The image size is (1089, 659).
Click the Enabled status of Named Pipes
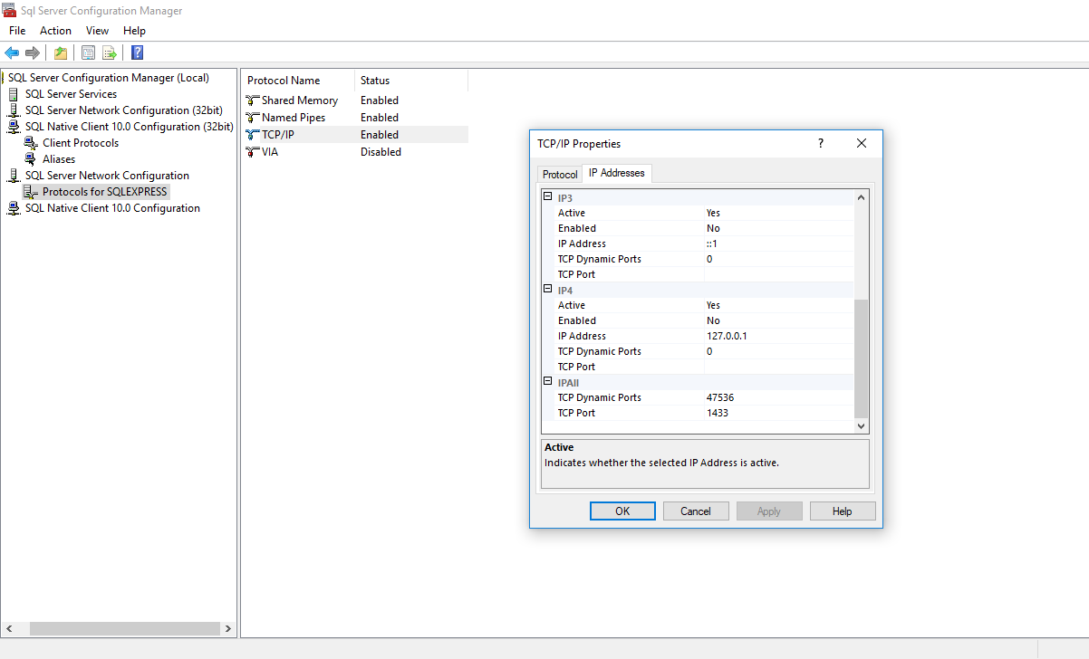pos(380,118)
